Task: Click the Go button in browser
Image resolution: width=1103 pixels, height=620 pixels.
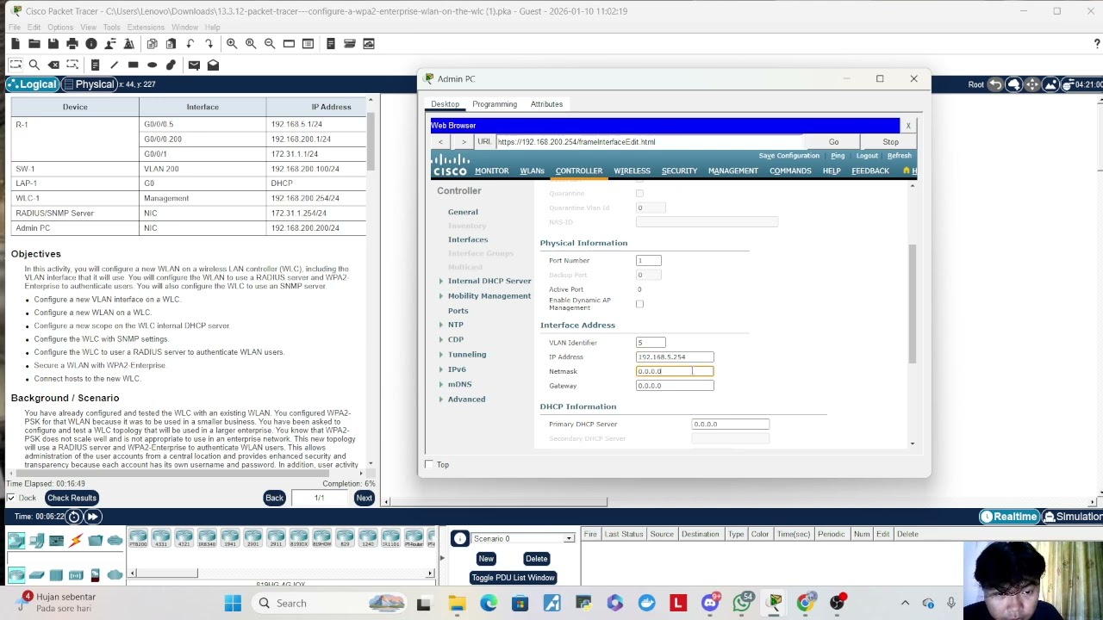Action: (833, 142)
